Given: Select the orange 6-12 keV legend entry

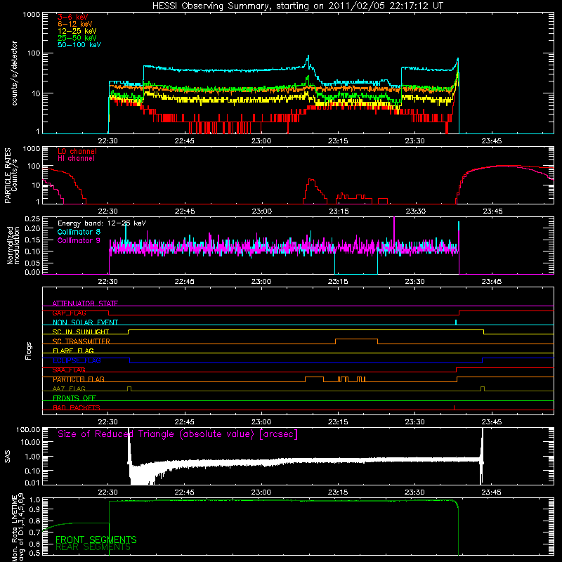Looking at the screenshot, I should coord(75,24).
